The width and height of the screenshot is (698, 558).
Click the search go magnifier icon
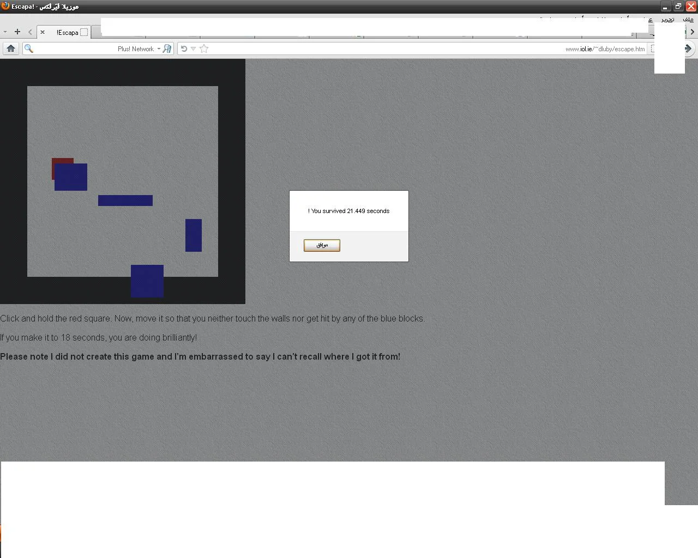(167, 48)
